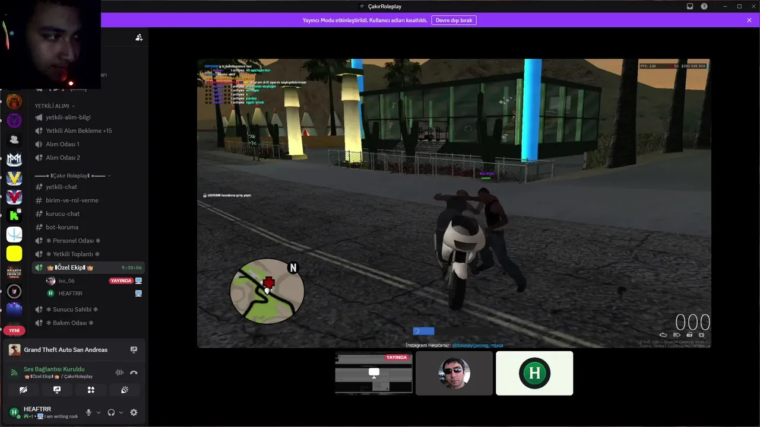Open the activities shapes button
The width and height of the screenshot is (760, 427).
91,390
